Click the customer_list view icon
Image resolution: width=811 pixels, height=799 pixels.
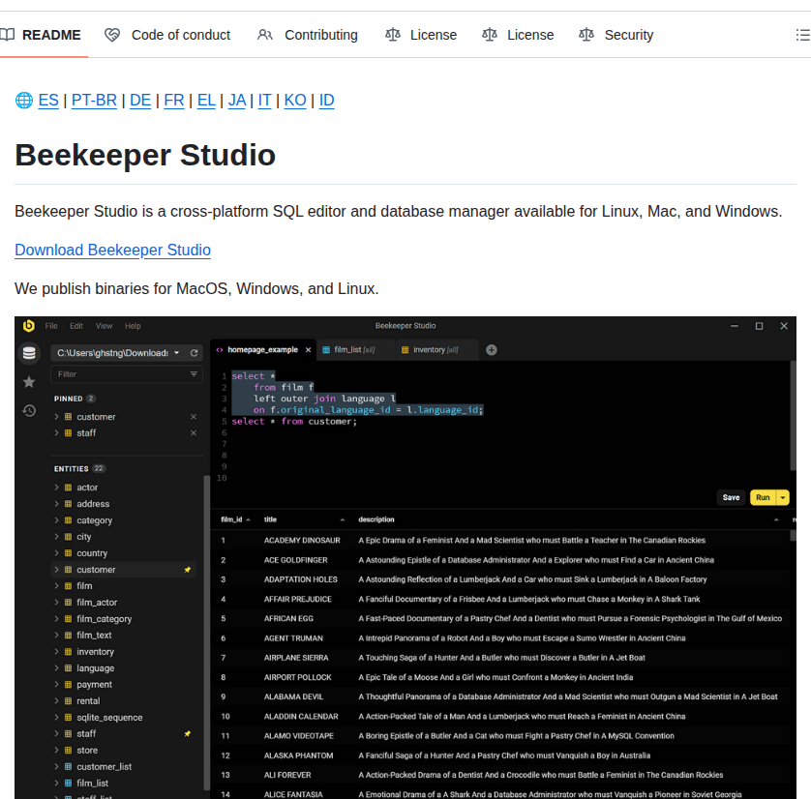point(69,766)
